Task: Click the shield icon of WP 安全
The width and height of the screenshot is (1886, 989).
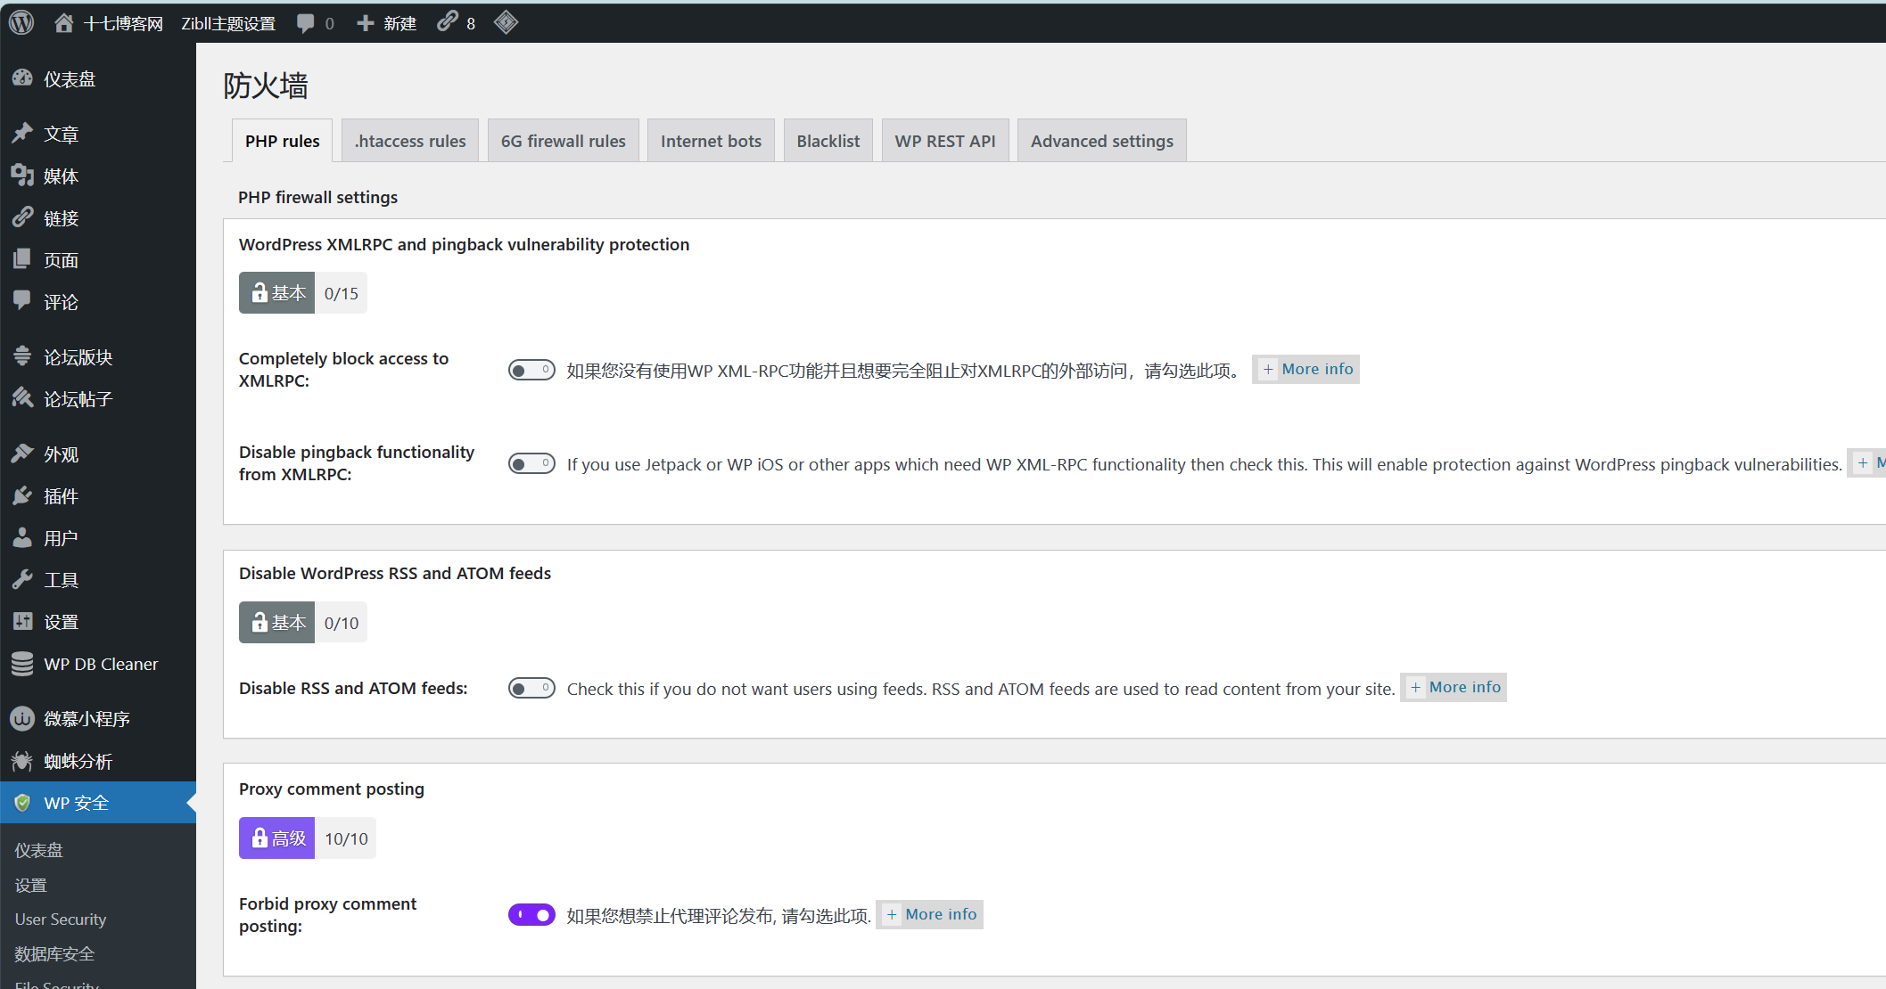Action: [x=23, y=802]
